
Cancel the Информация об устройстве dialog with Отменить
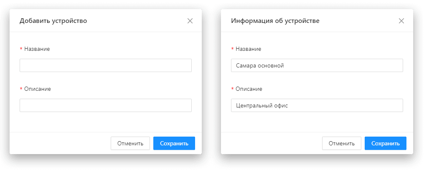pos(342,143)
